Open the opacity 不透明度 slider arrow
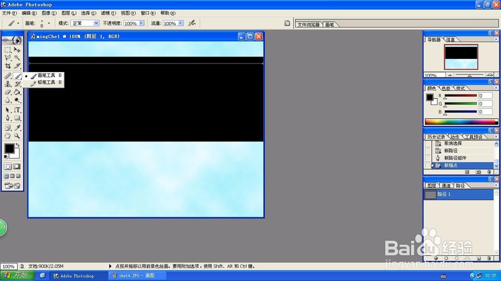This screenshot has width=501, height=281. (141, 23)
